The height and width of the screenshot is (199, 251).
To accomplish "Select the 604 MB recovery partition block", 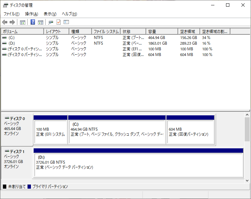I will [190, 132].
